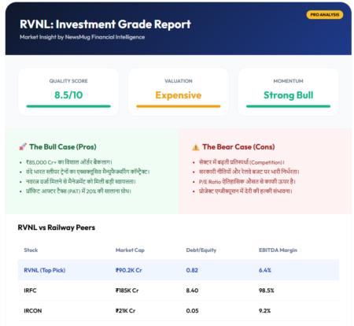Viewport: 354px width, 326px height.
Task: Click the '₹185K Cr' market cap cell
Action: [127, 291]
